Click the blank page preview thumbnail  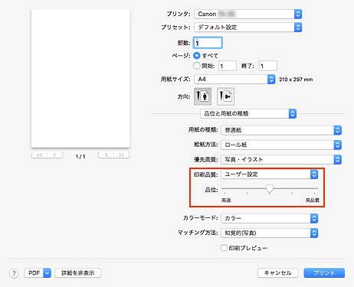coord(80,78)
